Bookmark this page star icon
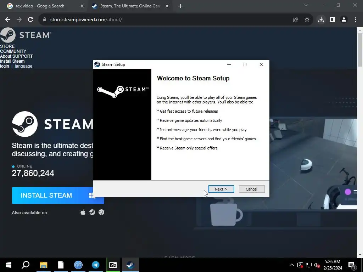Screen dimensions: 363x272 coord(307,20)
